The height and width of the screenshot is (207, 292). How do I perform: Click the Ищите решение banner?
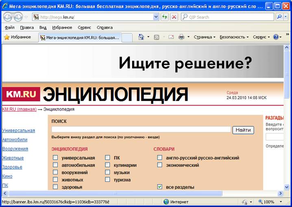[x=143, y=62]
